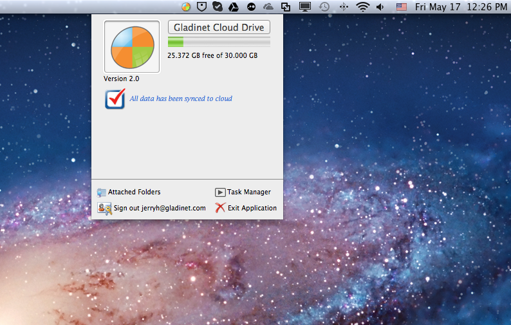This screenshot has height=325, width=511.
Task: Click the Gladinet pie icon in menu bar
Action: (x=186, y=7)
